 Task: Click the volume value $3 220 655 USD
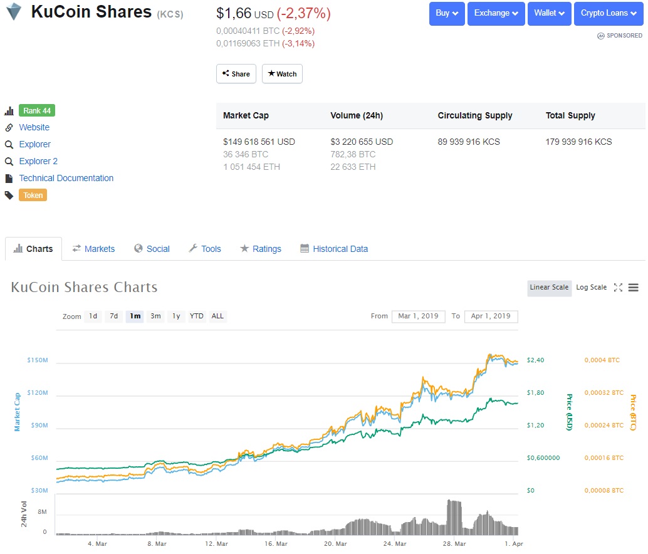[362, 142]
